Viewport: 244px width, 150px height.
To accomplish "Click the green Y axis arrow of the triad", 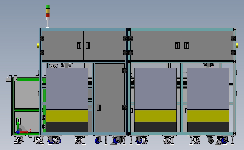I will (18, 126).
